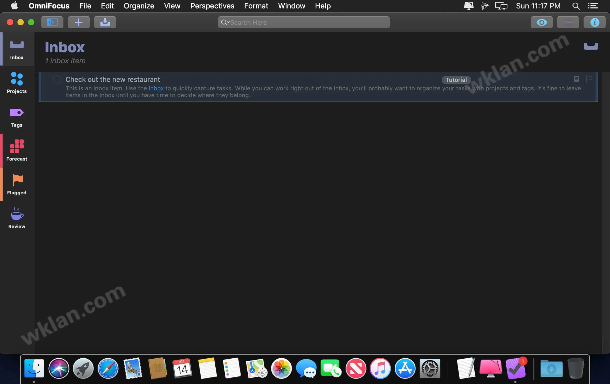Screen dimensions: 610x384
Task: Open the Trash in the Dock
Action: (x=576, y=368)
